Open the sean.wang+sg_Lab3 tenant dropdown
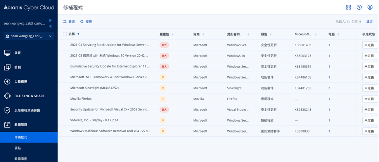 29,36
